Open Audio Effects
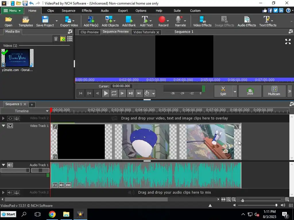The height and width of the screenshot is (220, 294). click(x=247, y=21)
